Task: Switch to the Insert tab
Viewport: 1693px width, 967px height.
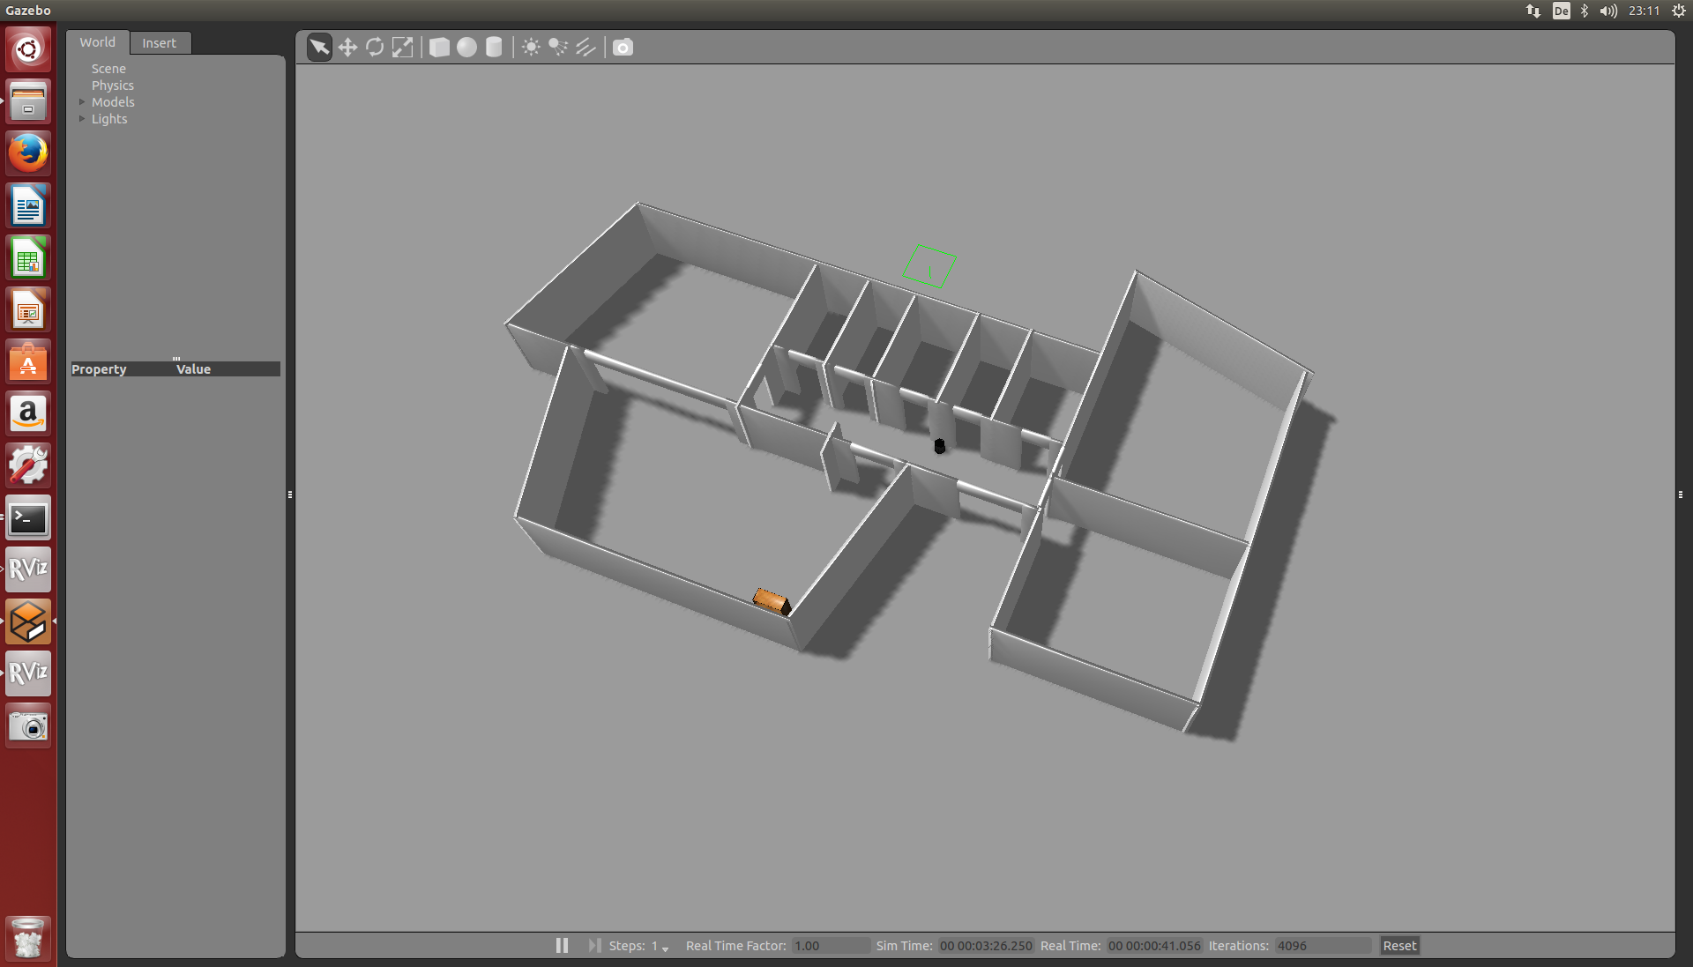Action: [x=159, y=43]
